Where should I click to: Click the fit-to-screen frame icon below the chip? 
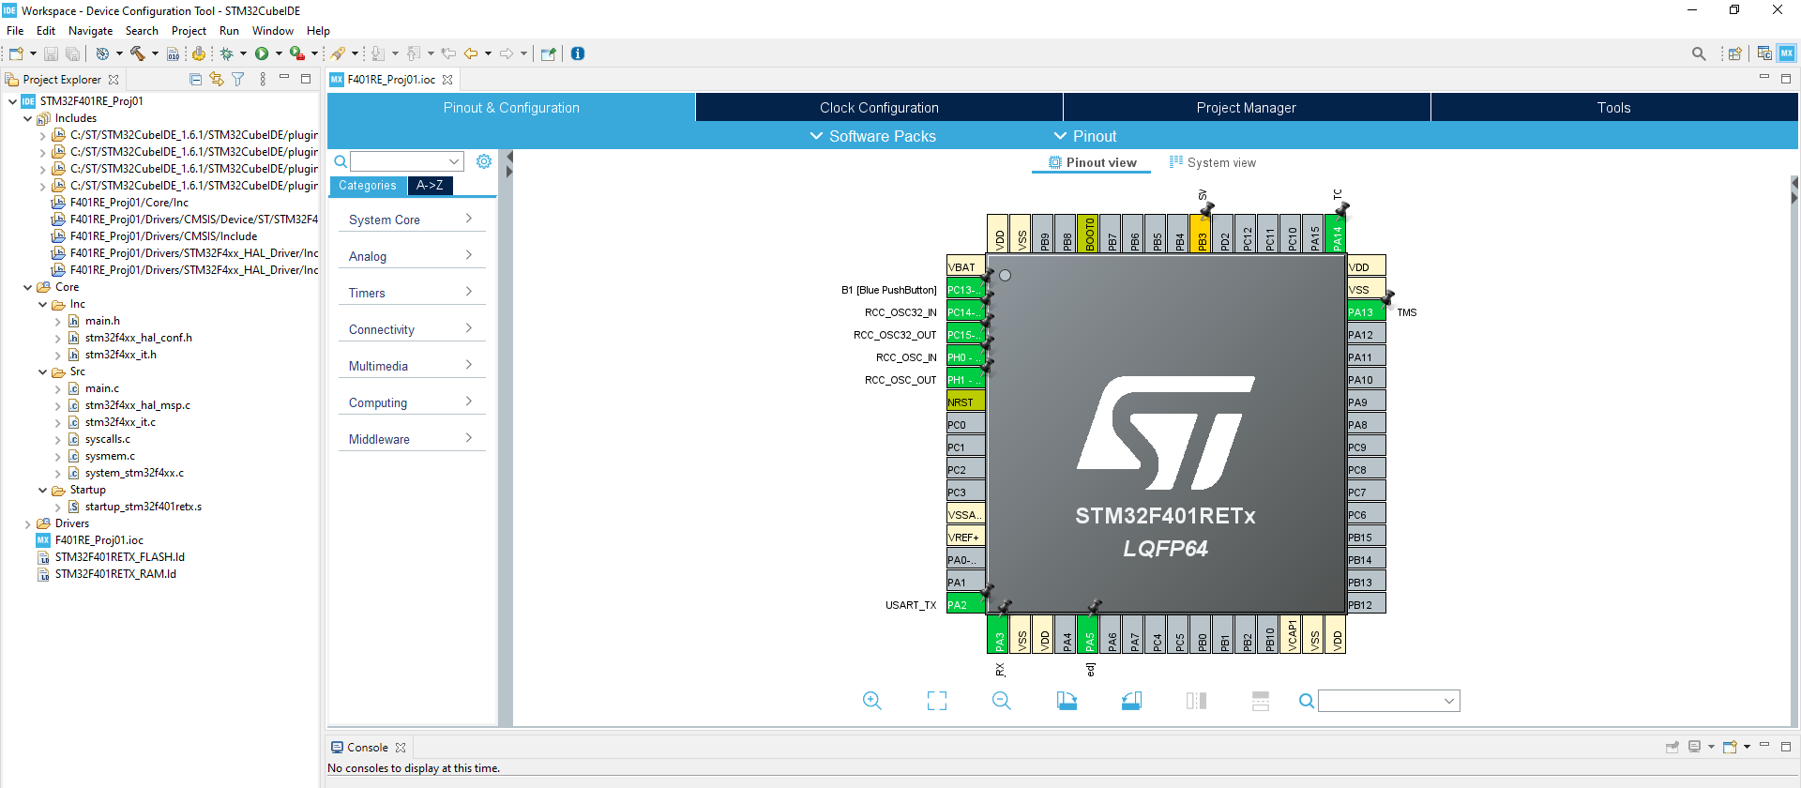coord(936,701)
